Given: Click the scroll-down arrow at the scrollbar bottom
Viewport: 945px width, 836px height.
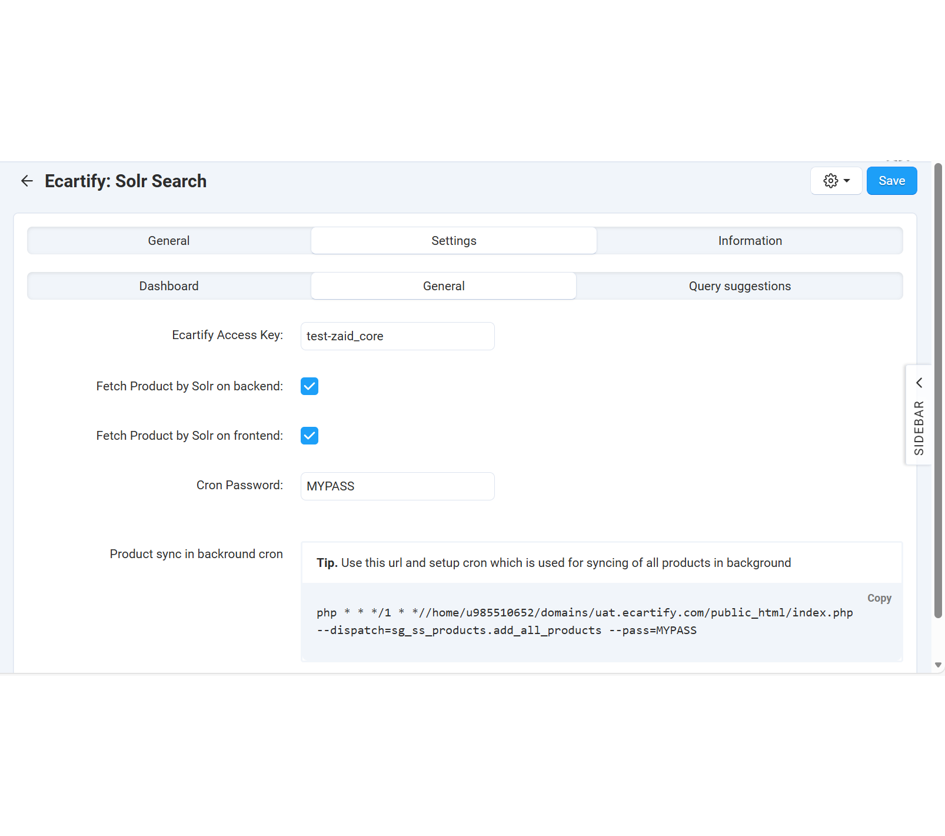Looking at the screenshot, I should click(x=938, y=665).
